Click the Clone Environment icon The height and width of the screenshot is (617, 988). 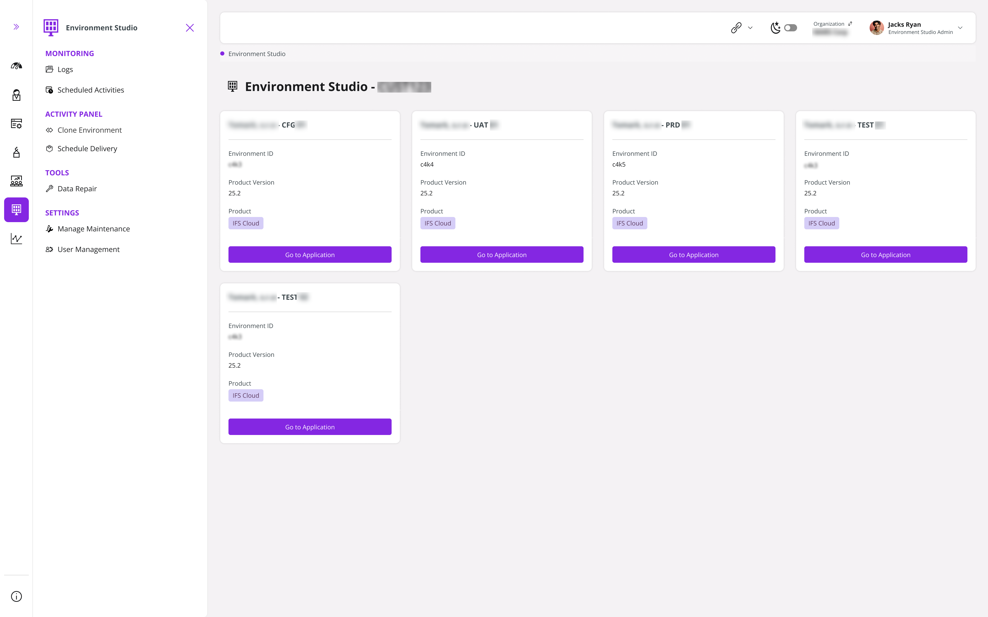49,130
